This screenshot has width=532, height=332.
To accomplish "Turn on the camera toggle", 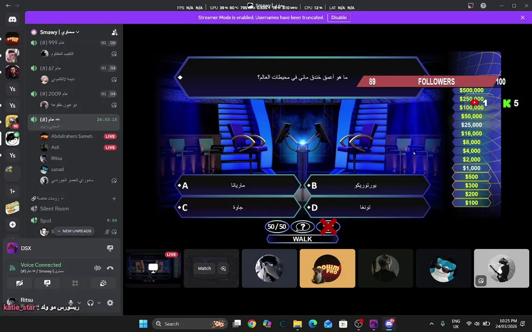I will [x=19, y=283].
